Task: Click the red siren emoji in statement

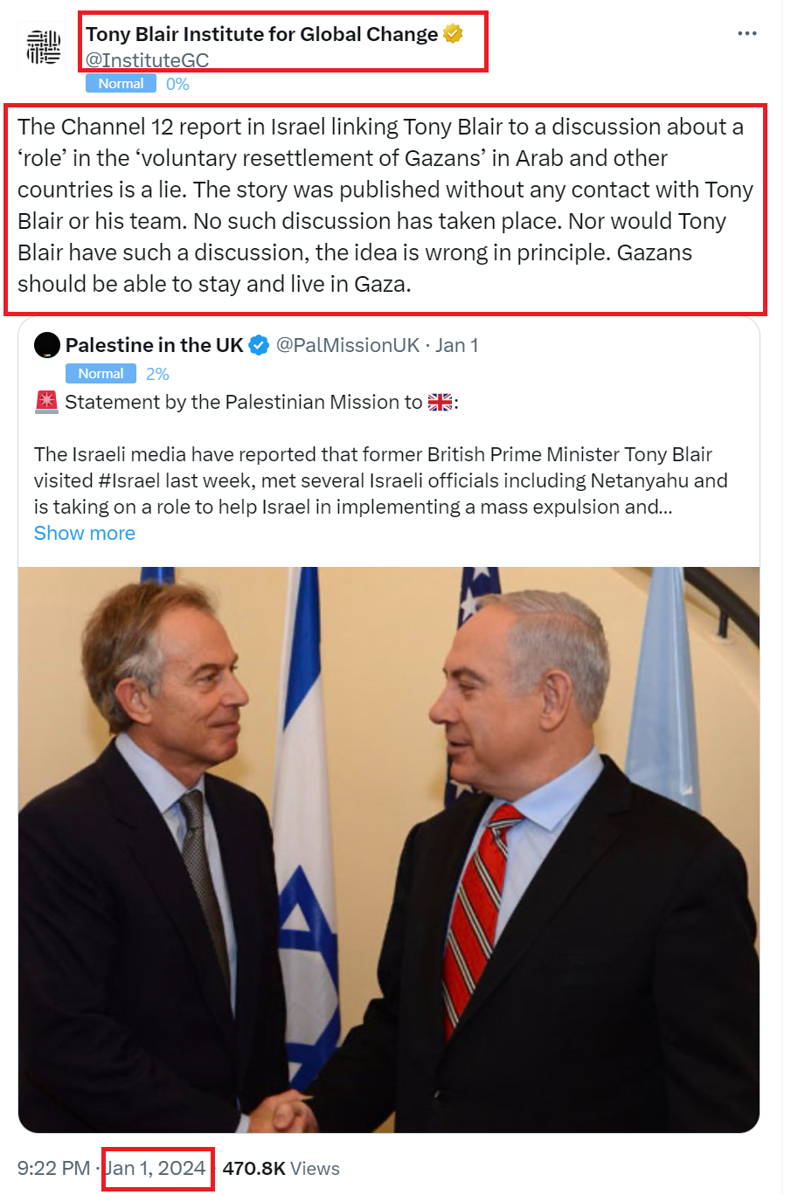Action: [x=46, y=402]
